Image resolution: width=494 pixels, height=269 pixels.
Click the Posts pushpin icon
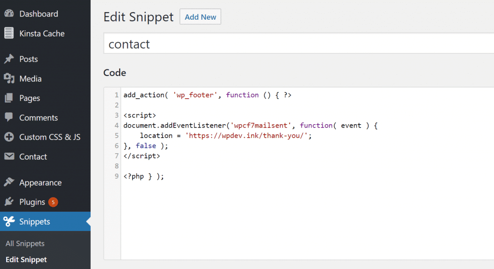pyautogui.click(x=9, y=59)
